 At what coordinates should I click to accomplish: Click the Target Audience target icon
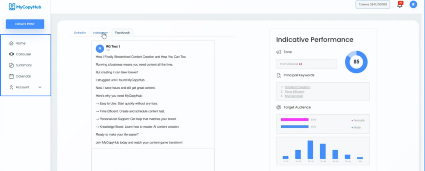pyautogui.click(x=279, y=107)
